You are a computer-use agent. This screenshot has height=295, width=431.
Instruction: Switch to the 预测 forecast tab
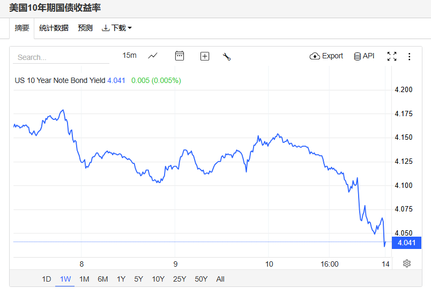coord(85,28)
